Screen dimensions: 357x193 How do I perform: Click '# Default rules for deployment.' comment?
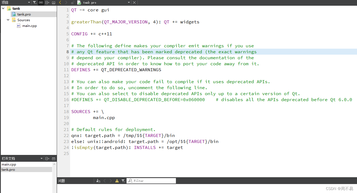tap(113, 130)
